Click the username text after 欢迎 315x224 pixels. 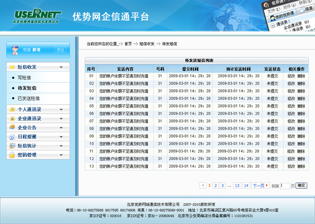pyautogui.click(x=36, y=50)
